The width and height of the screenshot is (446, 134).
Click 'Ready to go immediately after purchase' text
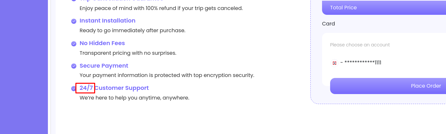coord(132,31)
